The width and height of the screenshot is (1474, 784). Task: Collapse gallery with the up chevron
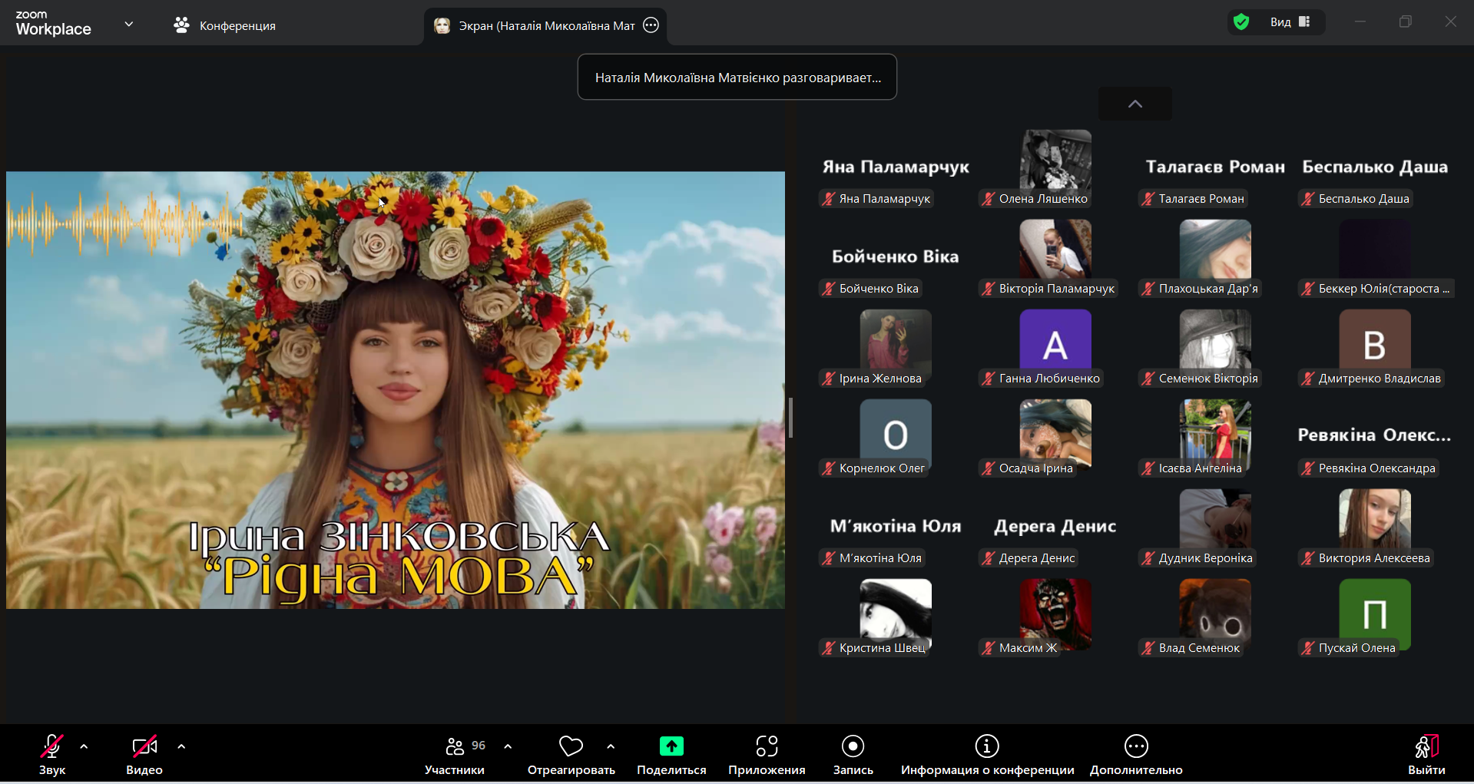pos(1134,104)
